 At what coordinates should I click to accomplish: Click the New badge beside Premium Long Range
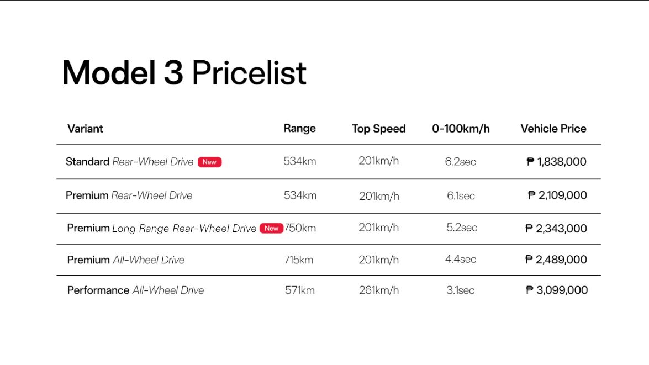tap(271, 228)
